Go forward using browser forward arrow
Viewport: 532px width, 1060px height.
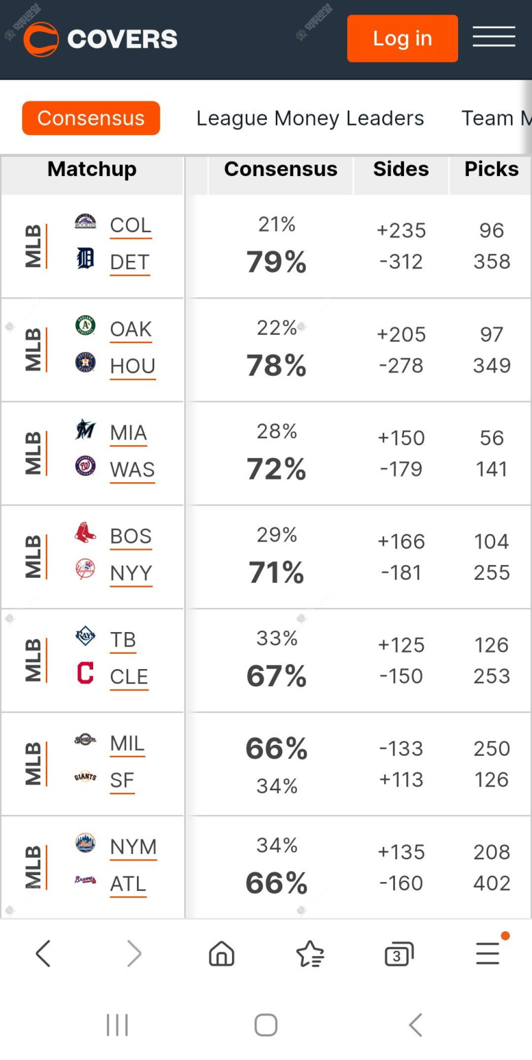coord(134,954)
